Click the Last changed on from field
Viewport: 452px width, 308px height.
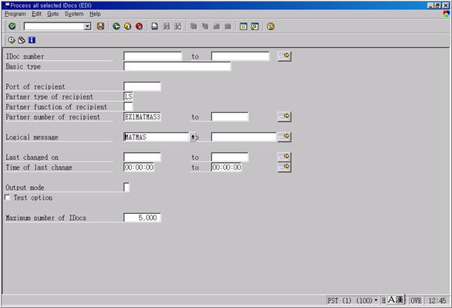[x=142, y=157]
